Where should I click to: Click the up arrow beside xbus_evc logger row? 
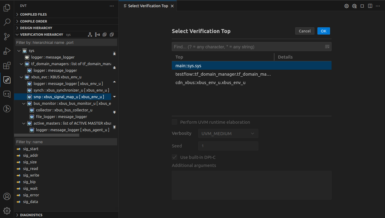coord(114,82)
